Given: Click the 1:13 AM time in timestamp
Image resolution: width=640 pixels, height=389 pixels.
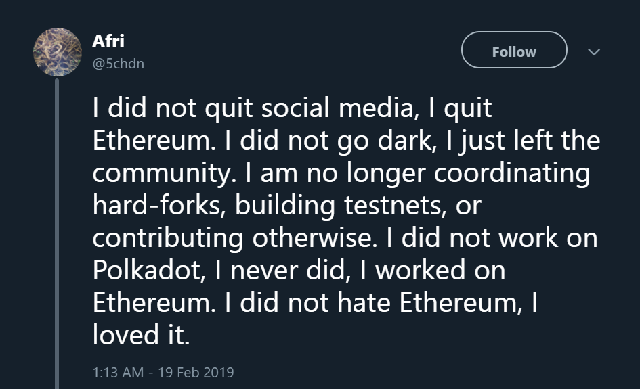Looking at the screenshot, I should coord(116,372).
